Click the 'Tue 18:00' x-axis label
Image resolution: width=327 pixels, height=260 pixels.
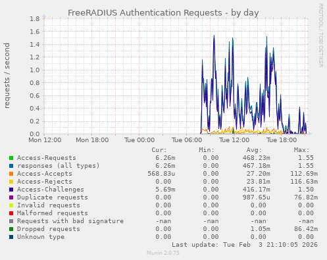[282, 140]
